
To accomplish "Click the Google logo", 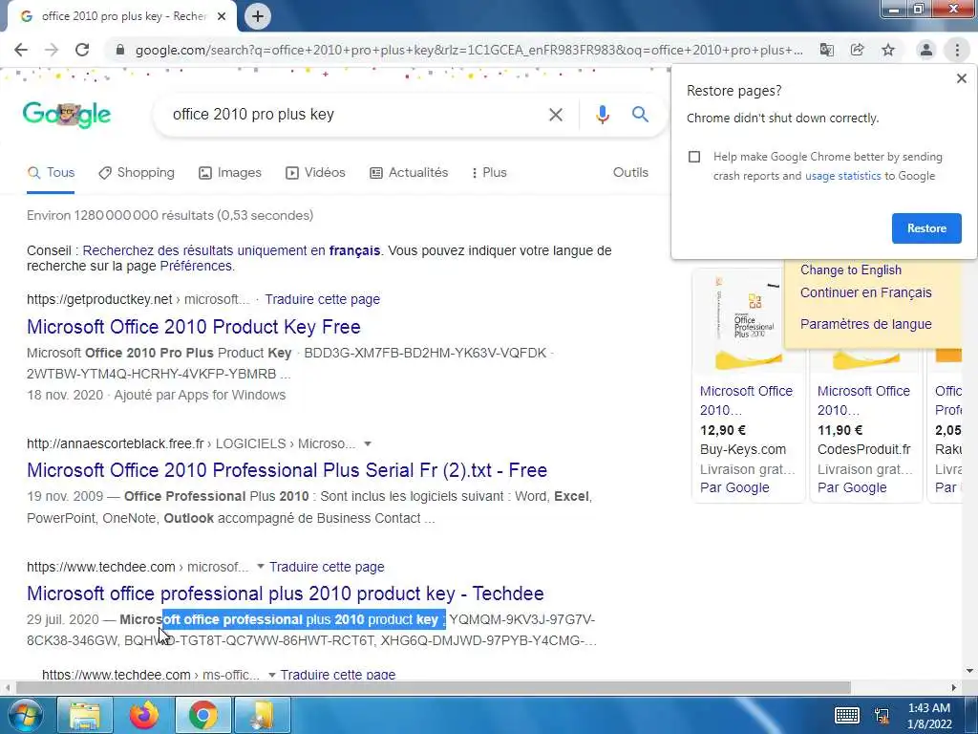I will pyautogui.click(x=67, y=115).
